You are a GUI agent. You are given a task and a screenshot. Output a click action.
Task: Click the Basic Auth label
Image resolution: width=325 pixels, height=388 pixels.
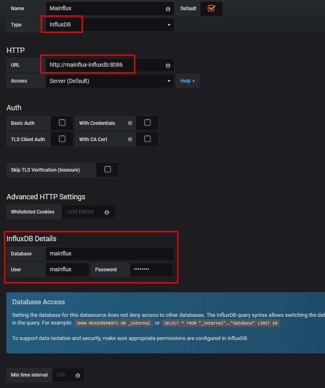[x=23, y=123]
